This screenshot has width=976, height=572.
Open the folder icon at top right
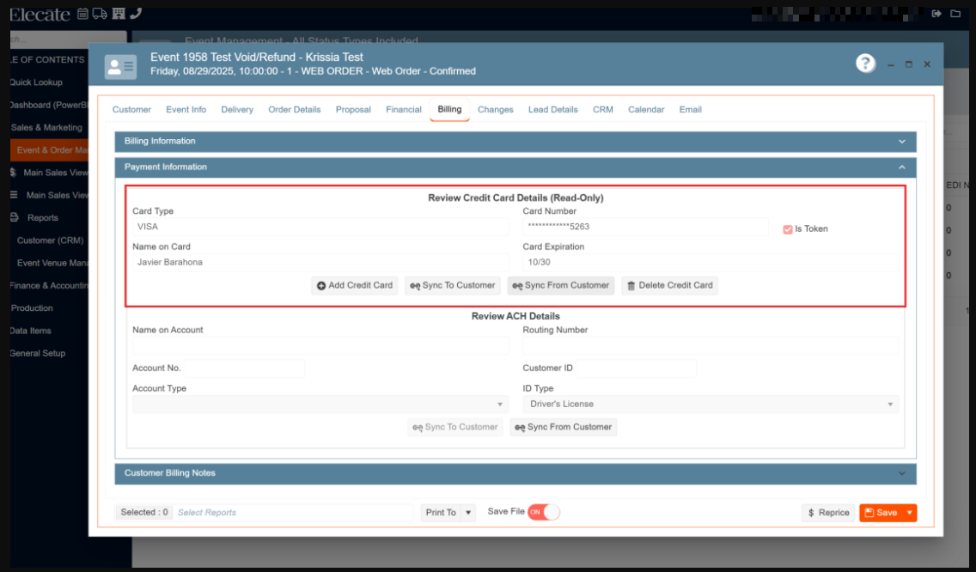[955, 14]
